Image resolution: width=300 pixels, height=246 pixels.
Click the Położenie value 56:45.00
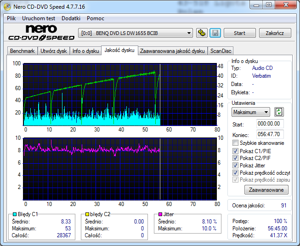pos(277,229)
